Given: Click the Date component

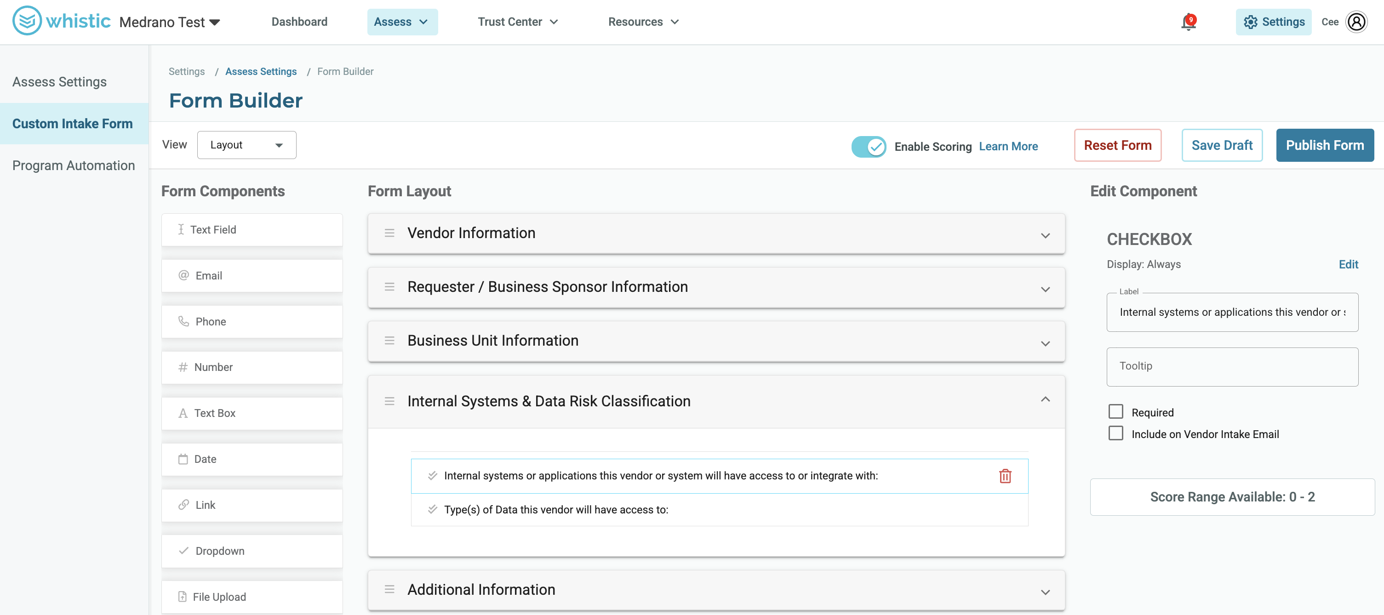Looking at the screenshot, I should point(252,459).
